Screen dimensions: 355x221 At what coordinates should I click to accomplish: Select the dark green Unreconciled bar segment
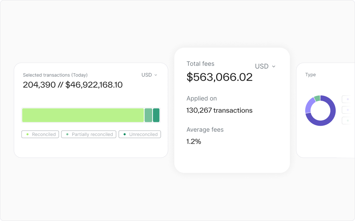click(156, 115)
